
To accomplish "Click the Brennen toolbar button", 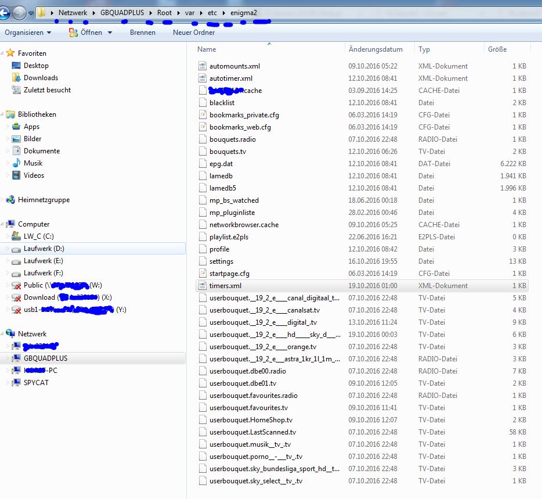I will pos(142,33).
